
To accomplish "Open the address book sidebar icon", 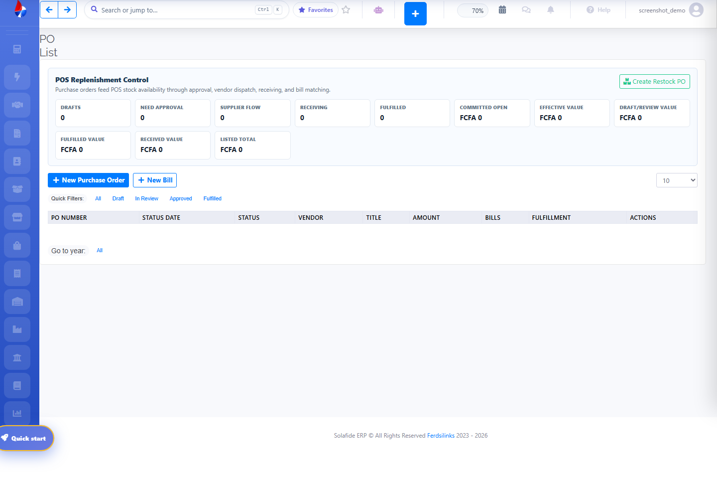I will coord(17,161).
